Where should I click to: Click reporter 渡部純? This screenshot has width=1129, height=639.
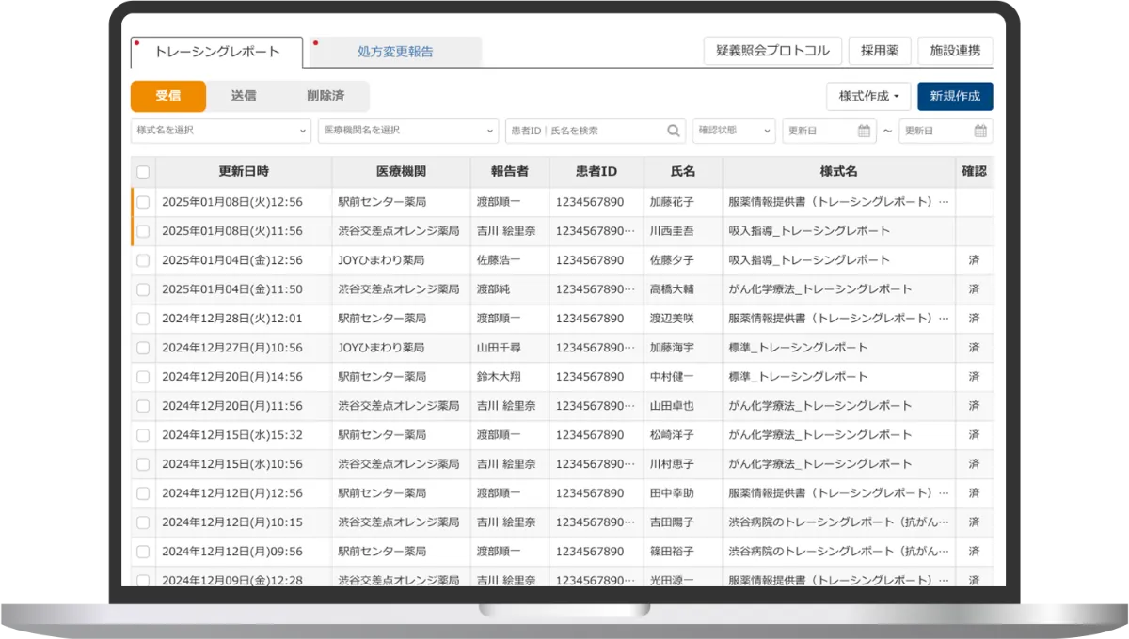coord(493,289)
